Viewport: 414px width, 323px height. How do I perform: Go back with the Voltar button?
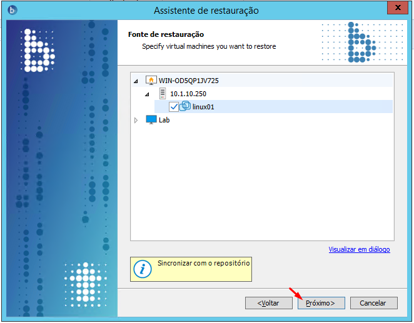point(269,303)
